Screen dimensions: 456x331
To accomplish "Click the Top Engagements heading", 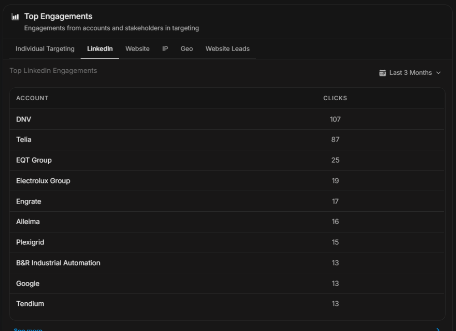I will click(58, 16).
